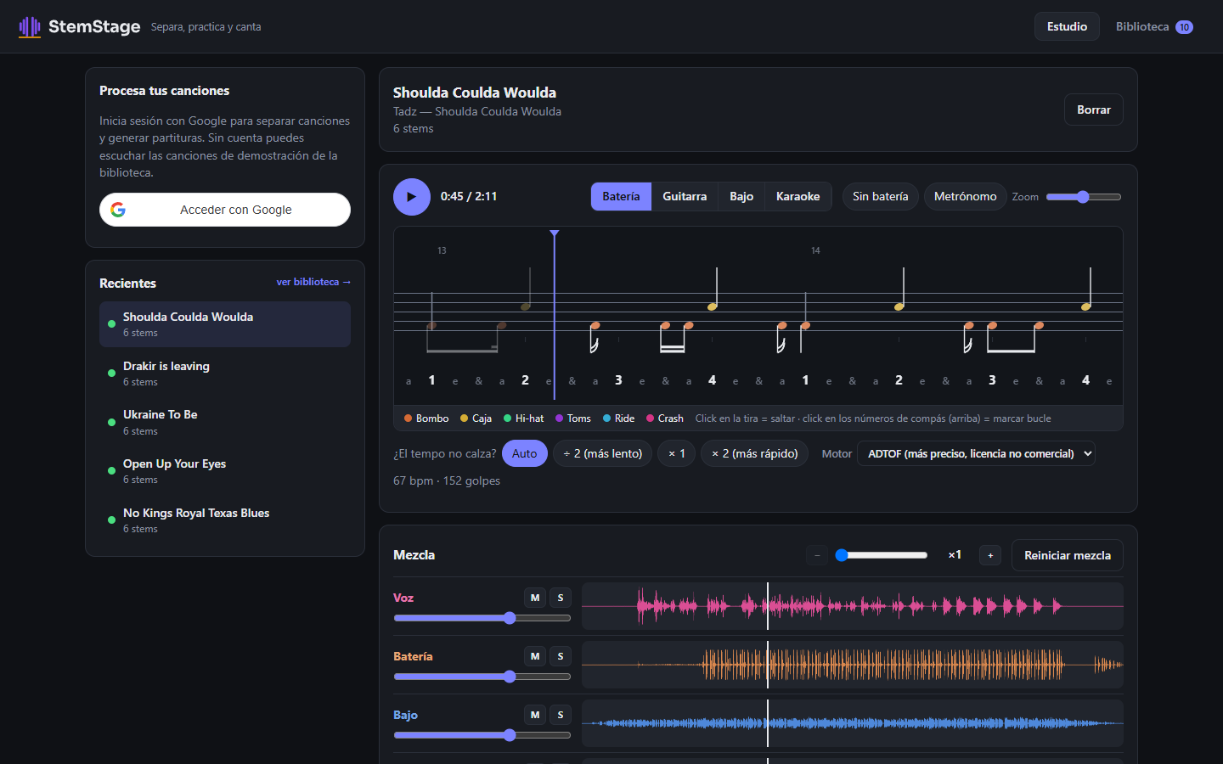1223x764 pixels.
Task: Decrease mix speed with minus button
Action: tap(817, 555)
